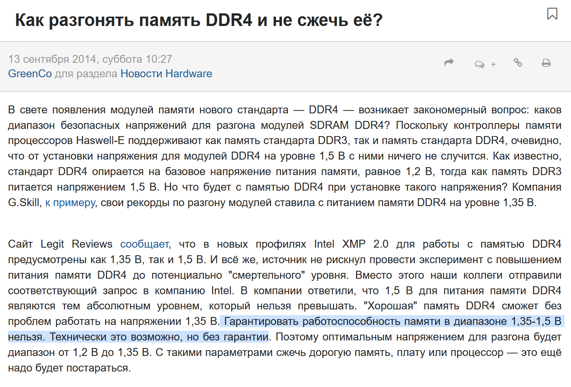The image size is (571, 387).
Task: Print the article with the printer icon
Action: pyautogui.click(x=546, y=63)
